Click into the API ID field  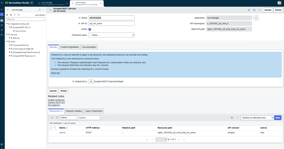112,24
